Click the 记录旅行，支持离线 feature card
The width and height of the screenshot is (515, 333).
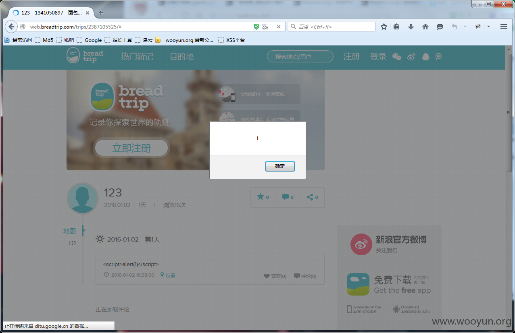coord(259,94)
